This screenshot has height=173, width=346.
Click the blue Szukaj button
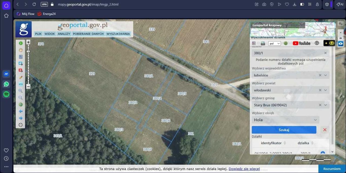(x=284, y=130)
